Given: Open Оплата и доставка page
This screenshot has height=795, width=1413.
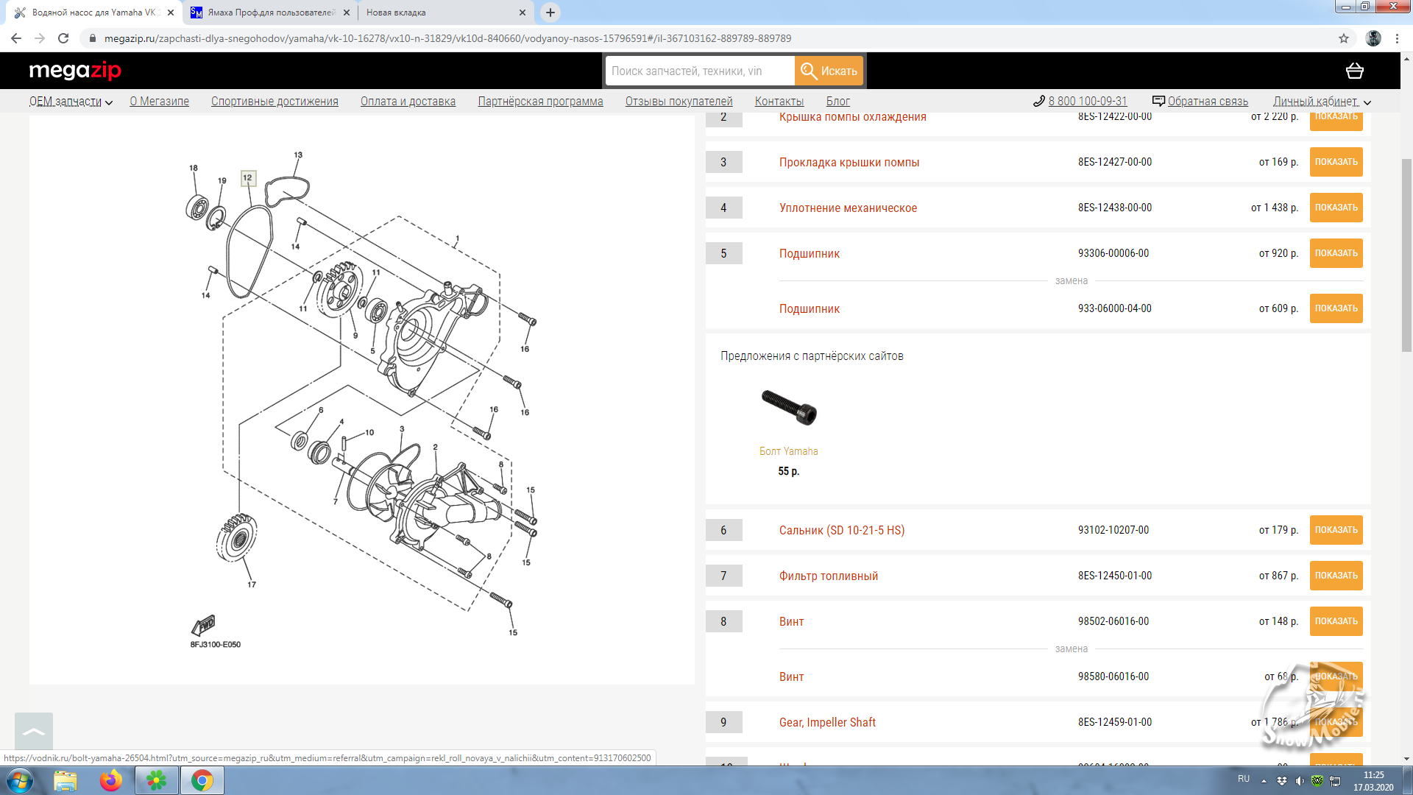Looking at the screenshot, I should click(408, 102).
